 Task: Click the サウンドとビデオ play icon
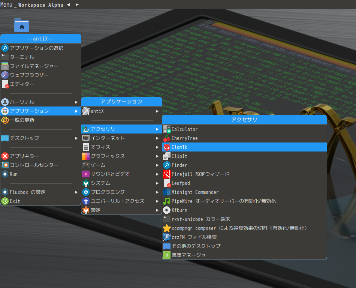[x=85, y=174]
